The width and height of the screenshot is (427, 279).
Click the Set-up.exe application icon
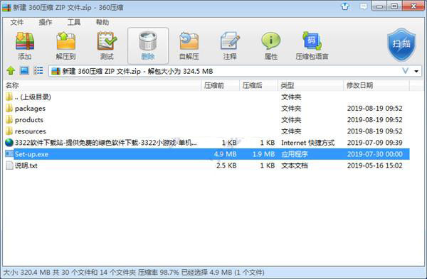coord(9,154)
